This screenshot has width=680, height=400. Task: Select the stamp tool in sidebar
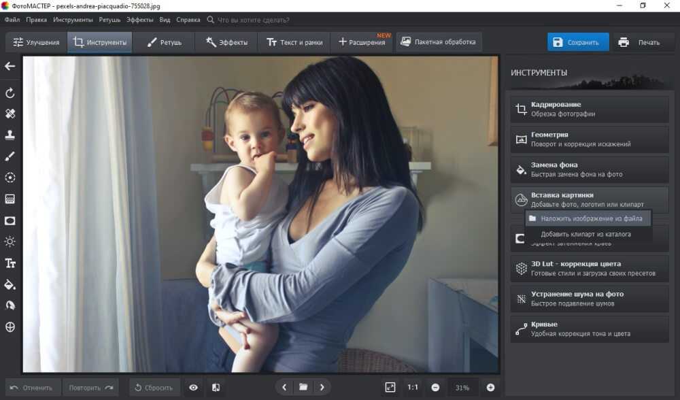(10, 135)
